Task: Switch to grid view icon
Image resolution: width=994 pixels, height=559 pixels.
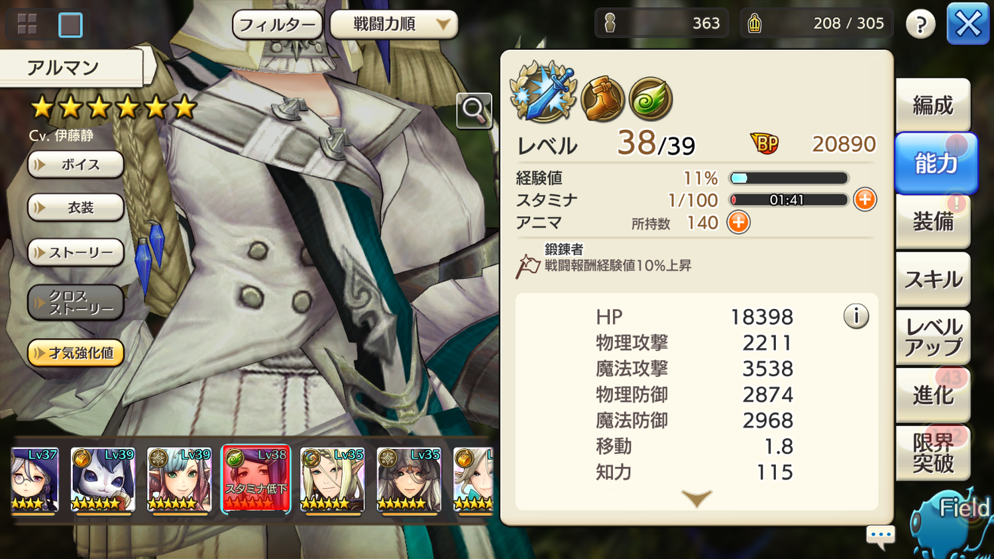Action: coord(27,25)
